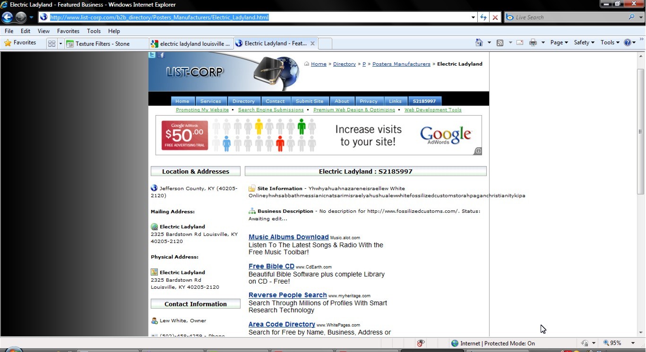
Task: Click the Search Engine Submissions link
Action: [x=271, y=110]
